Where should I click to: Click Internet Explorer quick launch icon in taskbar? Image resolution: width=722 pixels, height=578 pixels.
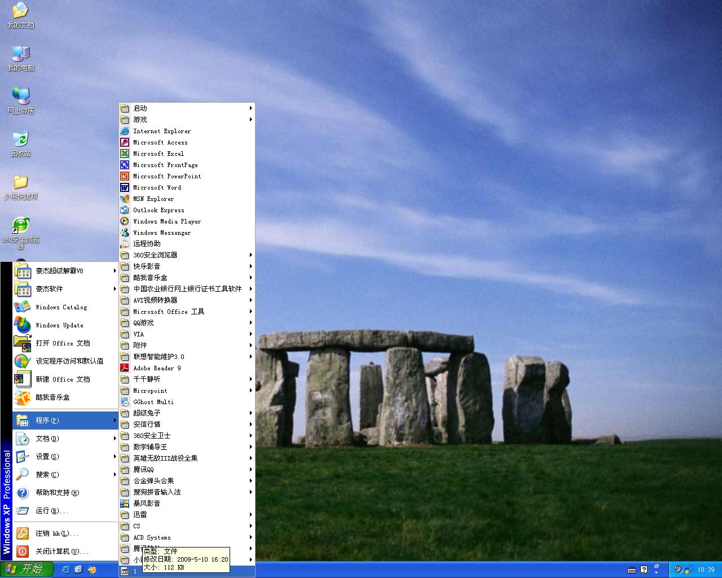tap(66, 570)
